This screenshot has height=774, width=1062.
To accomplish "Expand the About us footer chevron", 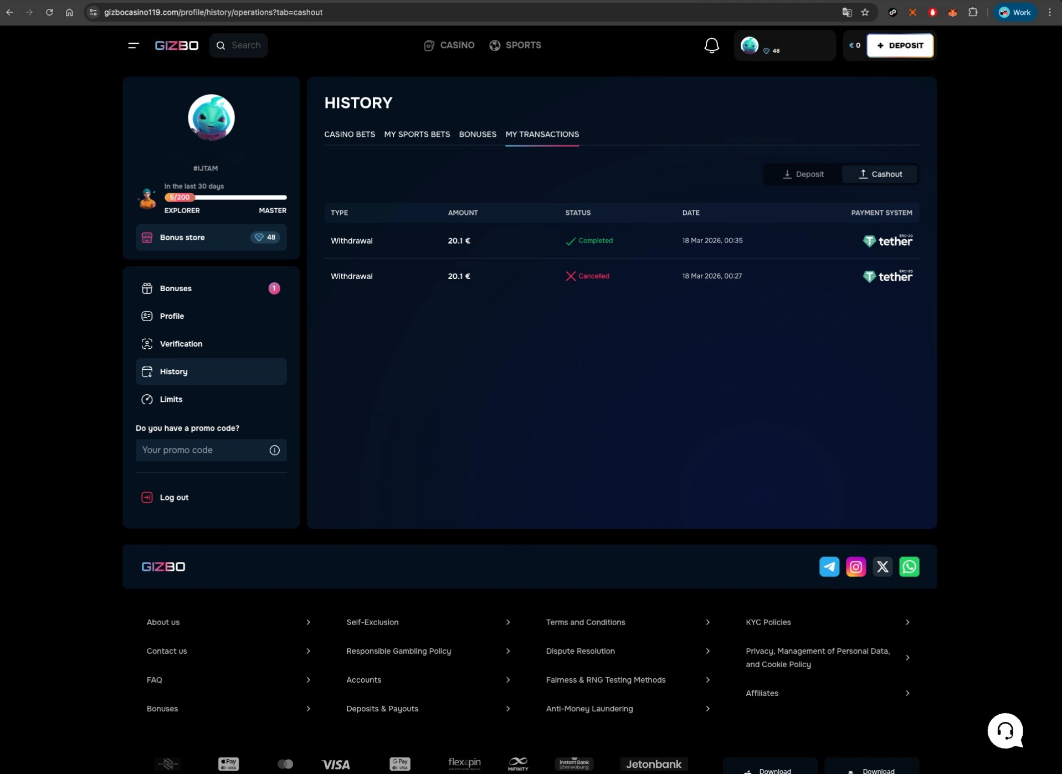I will 308,622.
